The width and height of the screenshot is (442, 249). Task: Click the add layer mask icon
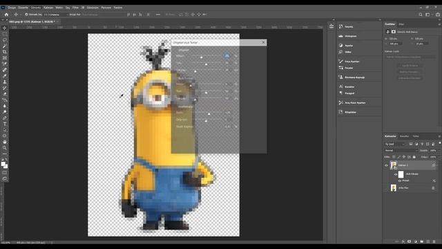click(x=409, y=241)
